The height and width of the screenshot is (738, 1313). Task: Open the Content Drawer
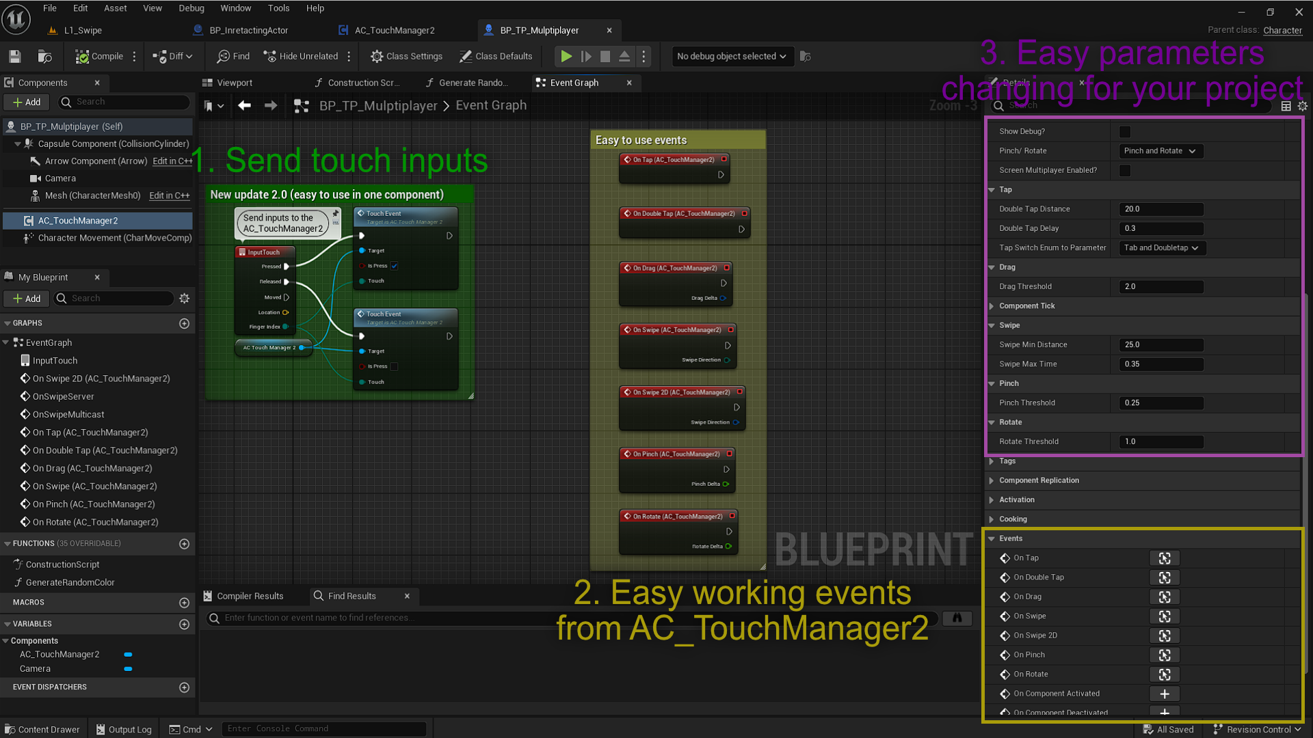click(x=42, y=729)
